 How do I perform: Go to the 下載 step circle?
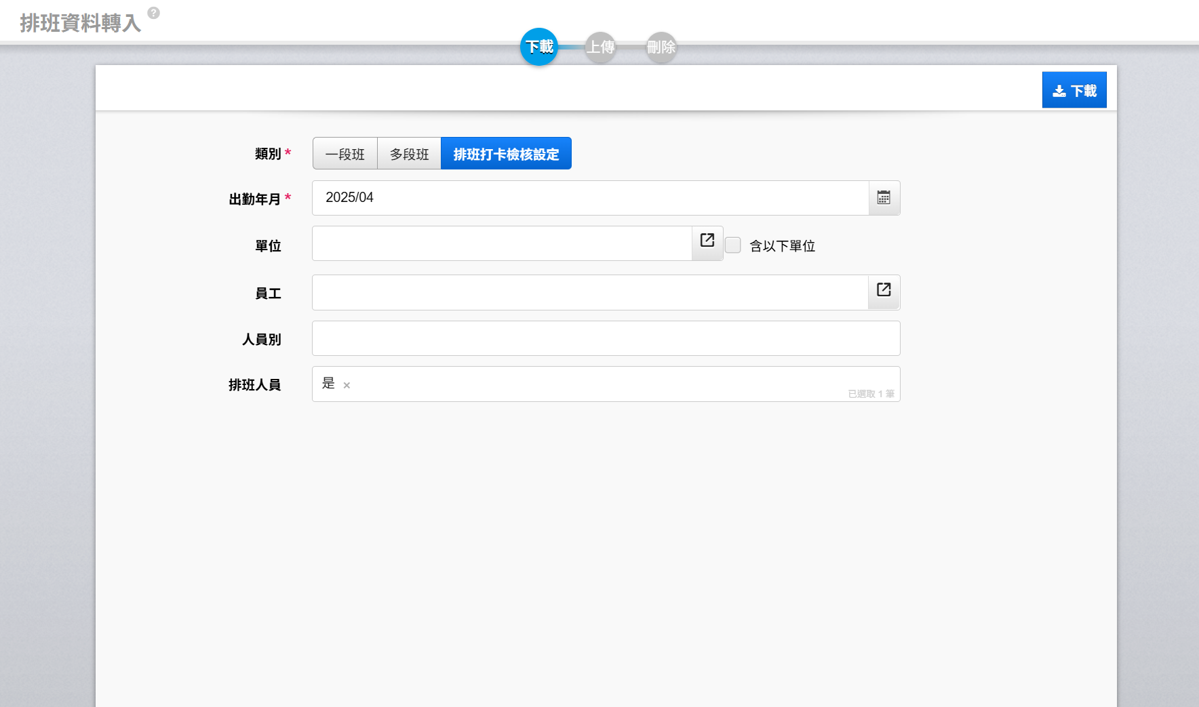tap(539, 47)
